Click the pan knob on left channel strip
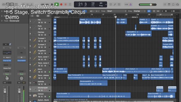 coord(7,78)
